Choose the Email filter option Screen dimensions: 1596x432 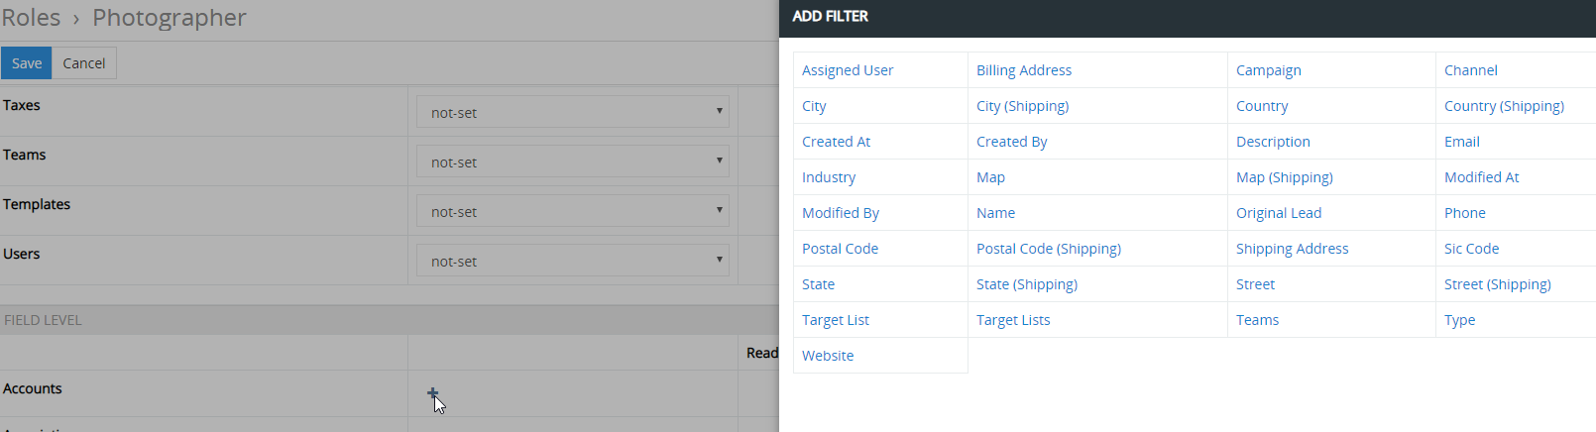pyautogui.click(x=1462, y=142)
